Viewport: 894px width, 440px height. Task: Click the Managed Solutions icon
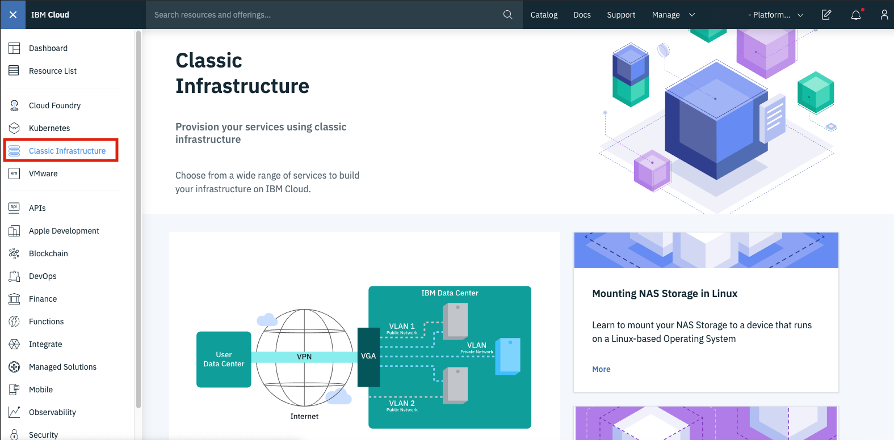tap(14, 367)
